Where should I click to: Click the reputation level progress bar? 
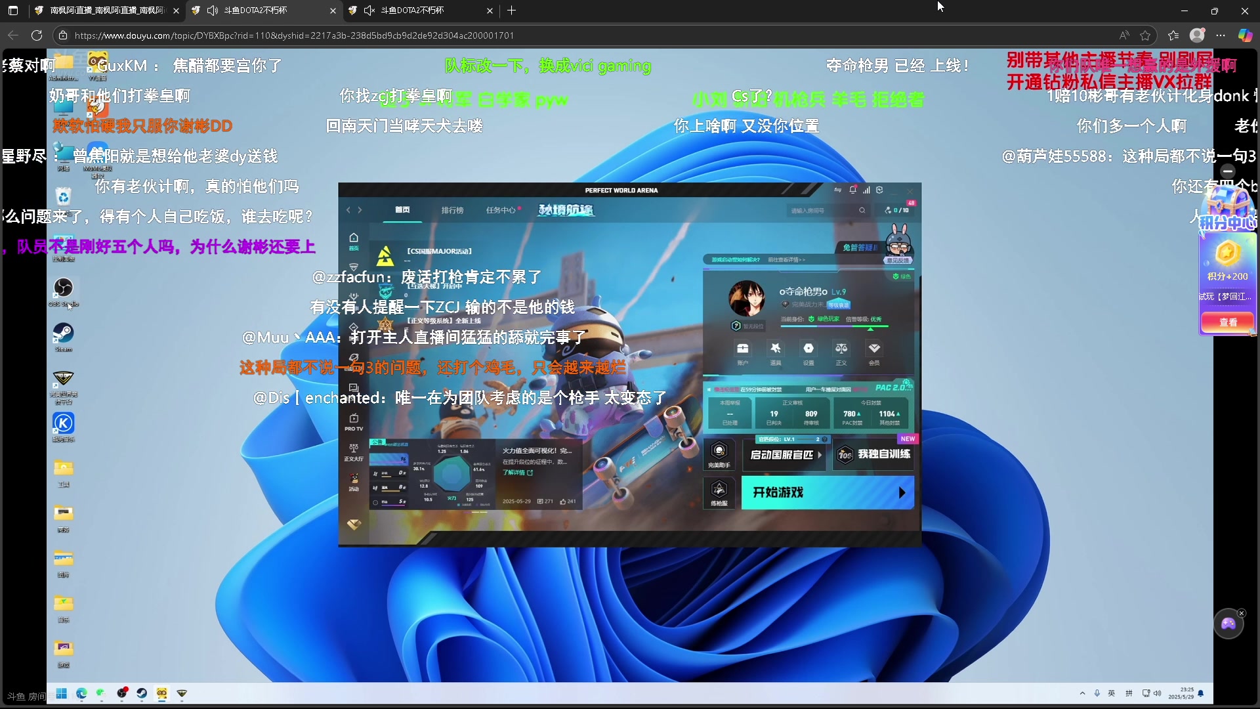835,326
